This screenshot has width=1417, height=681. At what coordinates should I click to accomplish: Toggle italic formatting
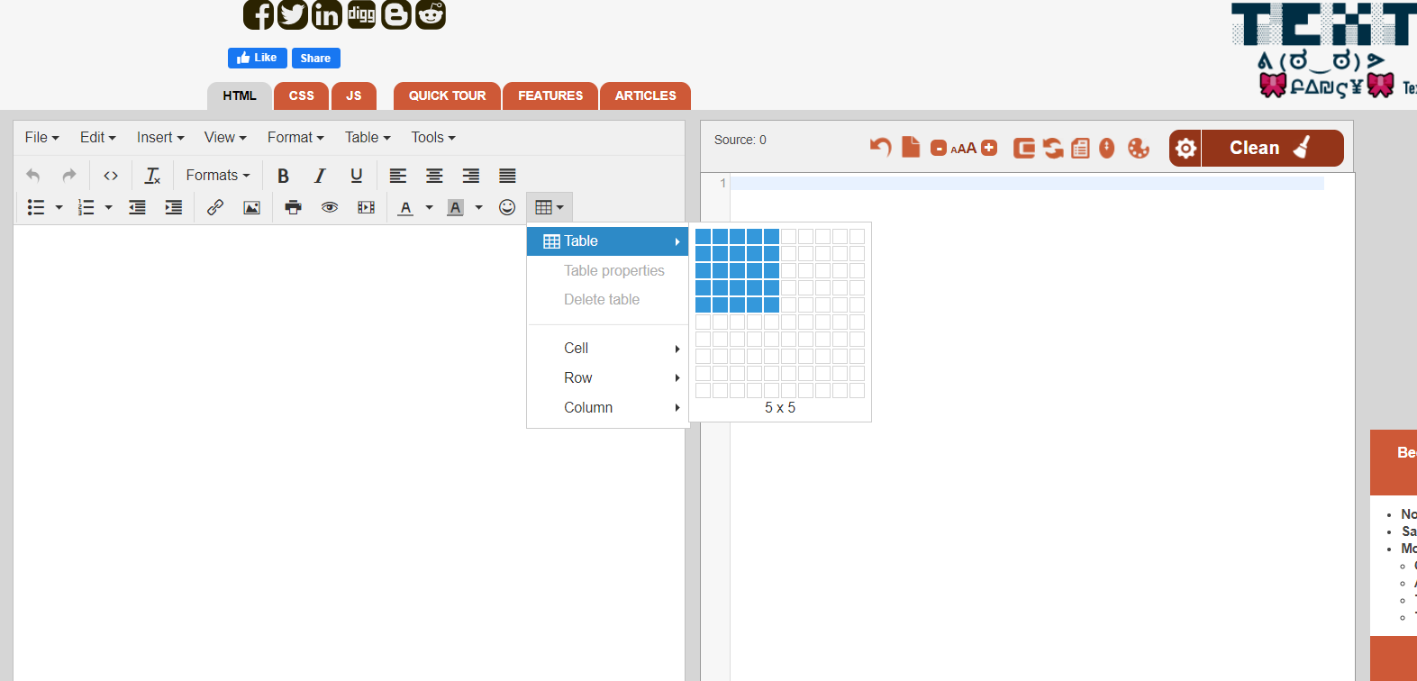320,176
